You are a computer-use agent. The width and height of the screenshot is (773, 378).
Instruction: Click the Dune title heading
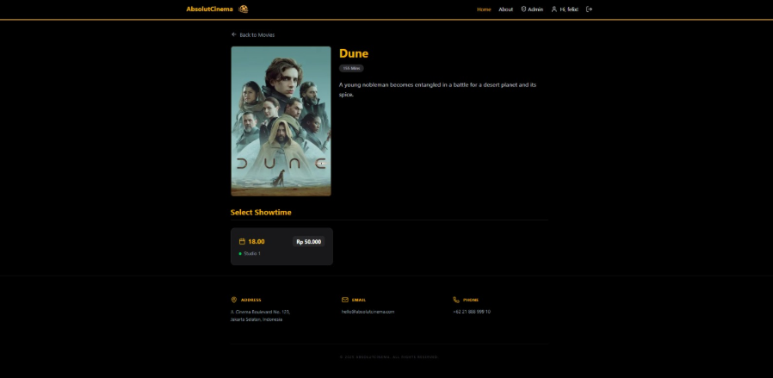[354, 53]
